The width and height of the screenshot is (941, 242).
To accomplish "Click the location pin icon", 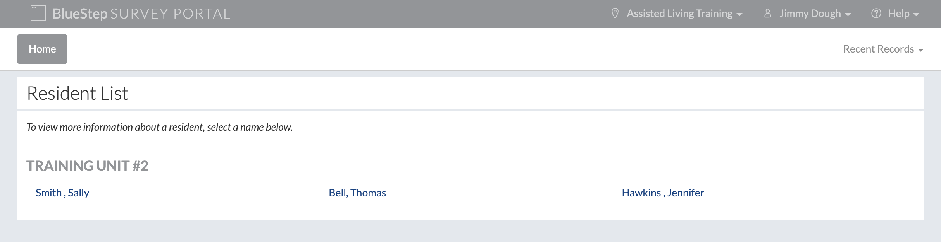I will pos(615,13).
